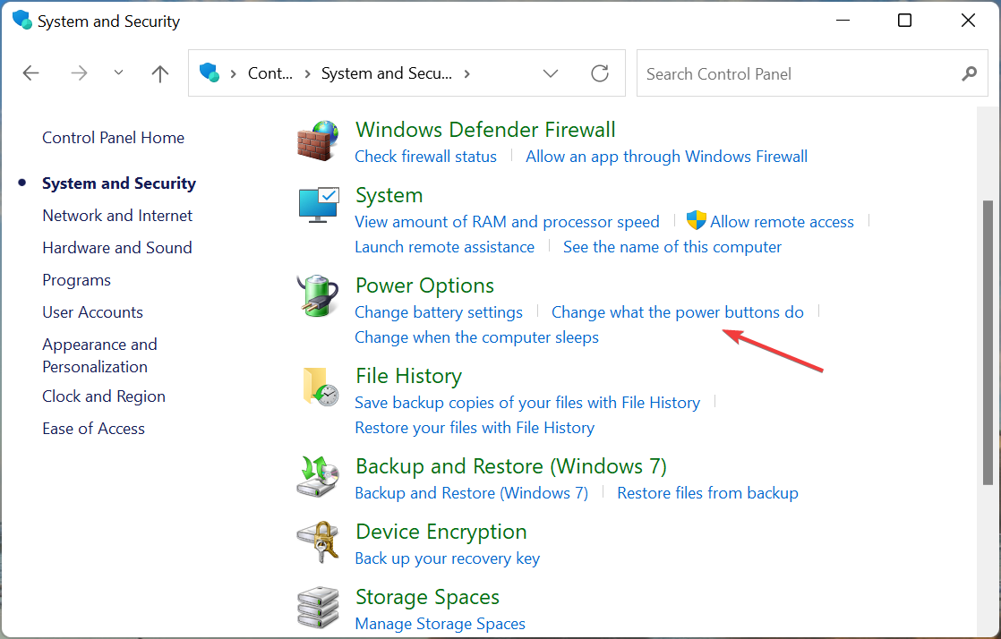
Task: Click the Storage Spaces disk-stack icon
Action: (318, 607)
